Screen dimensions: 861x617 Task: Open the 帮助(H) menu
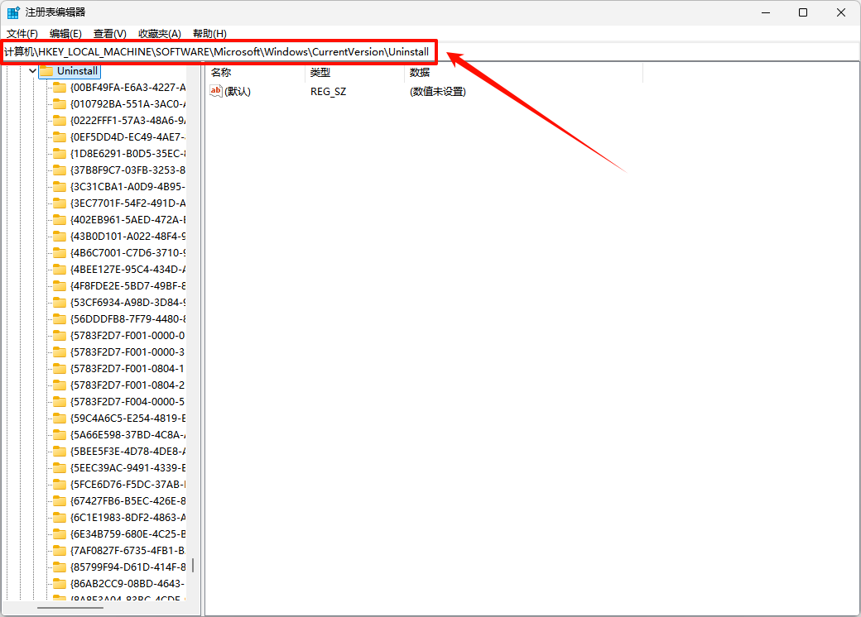[x=209, y=33]
